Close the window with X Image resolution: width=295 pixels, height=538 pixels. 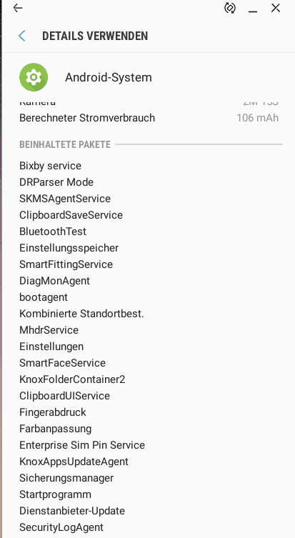tap(276, 8)
